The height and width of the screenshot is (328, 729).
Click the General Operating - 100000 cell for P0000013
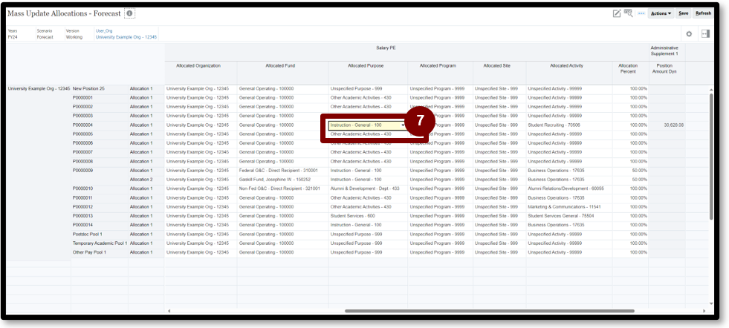click(x=282, y=216)
